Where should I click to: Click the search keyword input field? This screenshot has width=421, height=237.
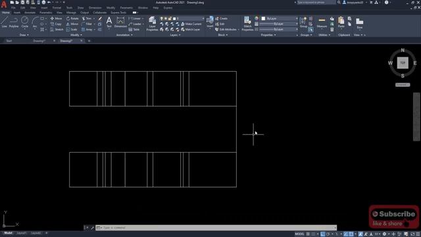click(x=316, y=3)
